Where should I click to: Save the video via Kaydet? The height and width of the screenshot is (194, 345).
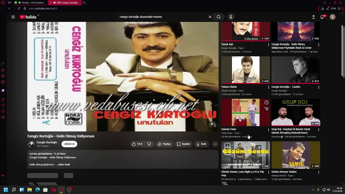tap(183, 144)
